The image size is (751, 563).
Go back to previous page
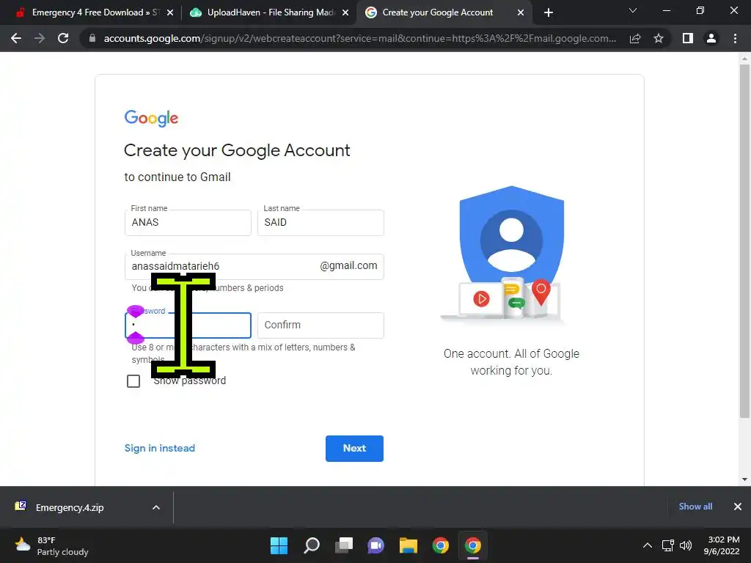click(x=16, y=38)
